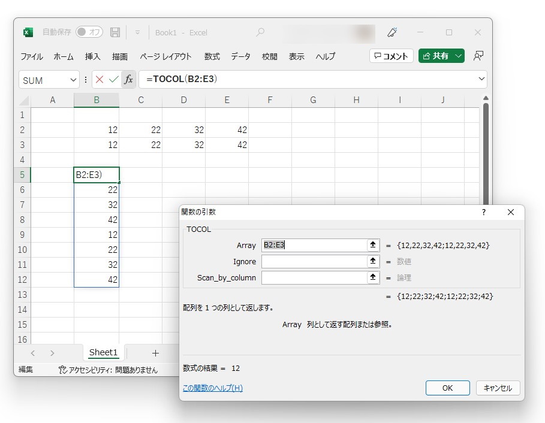
Task: Click the vertical scrollbar up arrow
Action: click(x=486, y=98)
